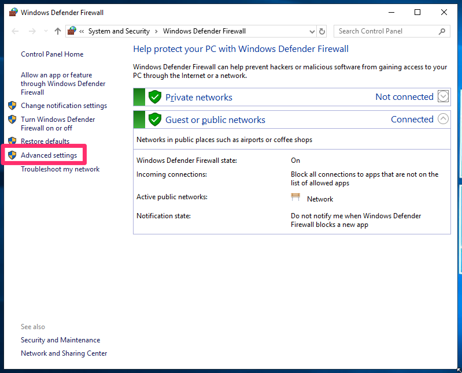Image resolution: width=462 pixels, height=373 pixels.
Task: Click the Search Control Panel field
Action: 391,31
